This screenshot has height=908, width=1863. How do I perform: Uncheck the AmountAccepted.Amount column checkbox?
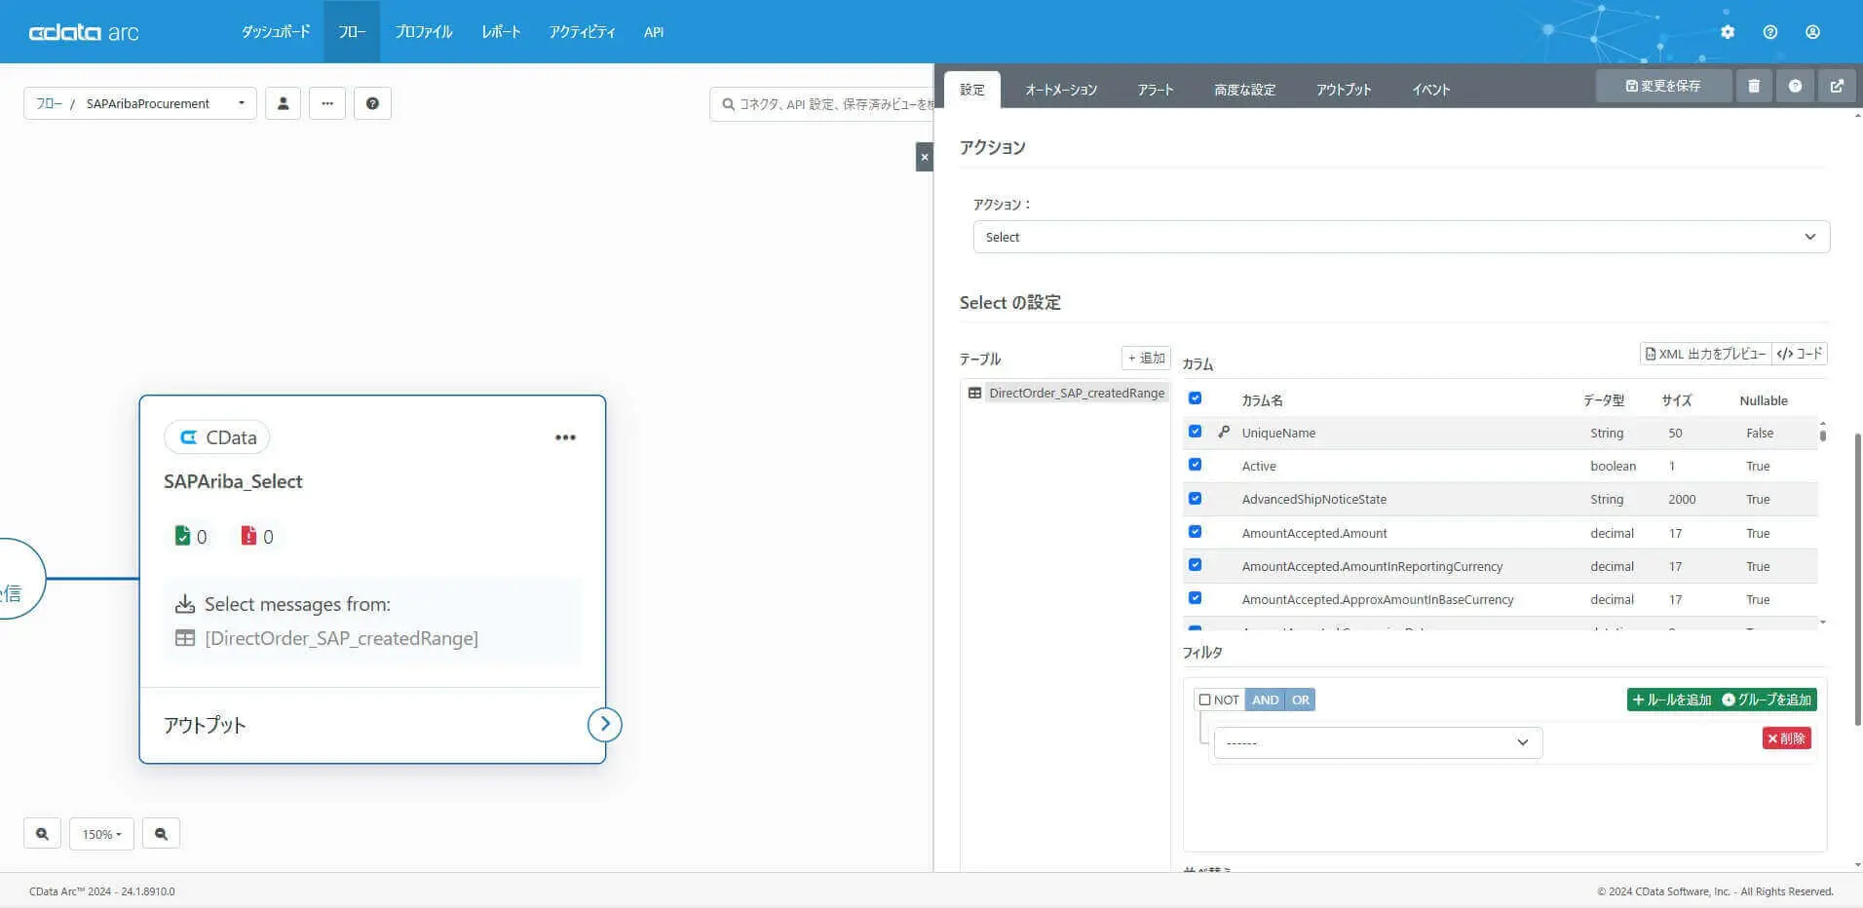[1195, 532]
